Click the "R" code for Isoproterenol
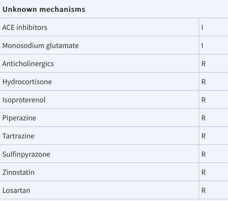 pyautogui.click(x=204, y=100)
